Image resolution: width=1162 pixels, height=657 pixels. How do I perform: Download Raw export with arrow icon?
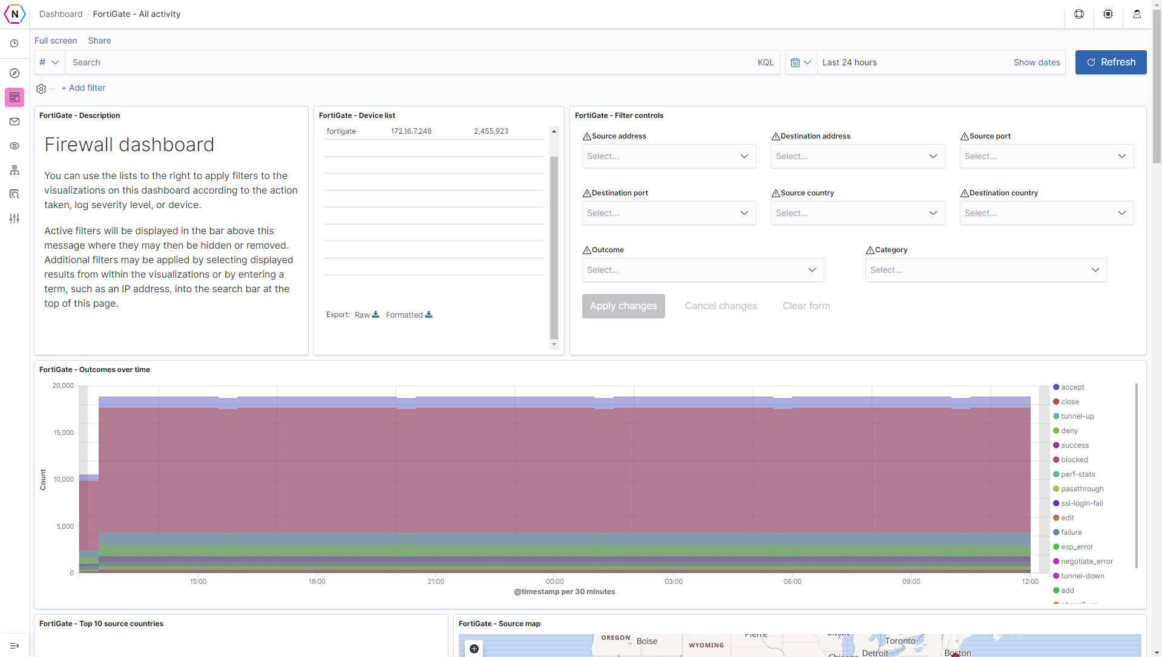[x=367, y=315]
